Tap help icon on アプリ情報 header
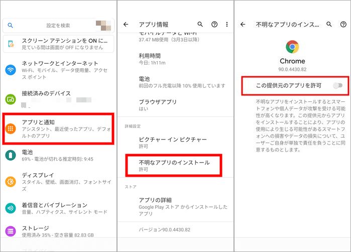 214,25
